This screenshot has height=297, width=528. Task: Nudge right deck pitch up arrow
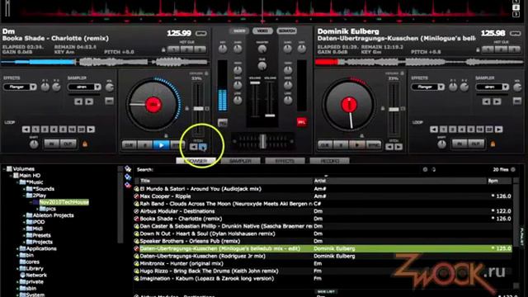click(x=398, y=147)
